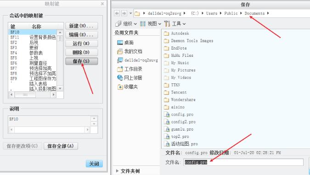Open the 视图 dropdown menu
This screenshot has width=310, height=175.
click(151, 24)
